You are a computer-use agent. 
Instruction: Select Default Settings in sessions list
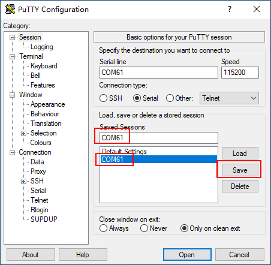click(x=124, y=152)
